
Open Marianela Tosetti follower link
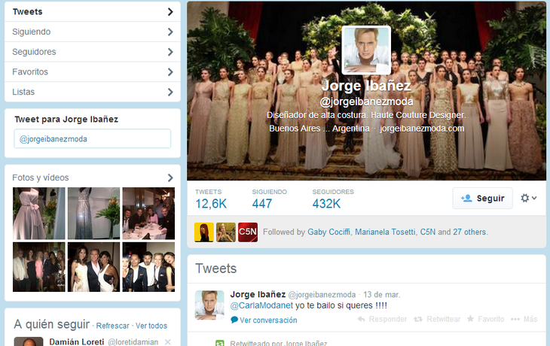385,232
